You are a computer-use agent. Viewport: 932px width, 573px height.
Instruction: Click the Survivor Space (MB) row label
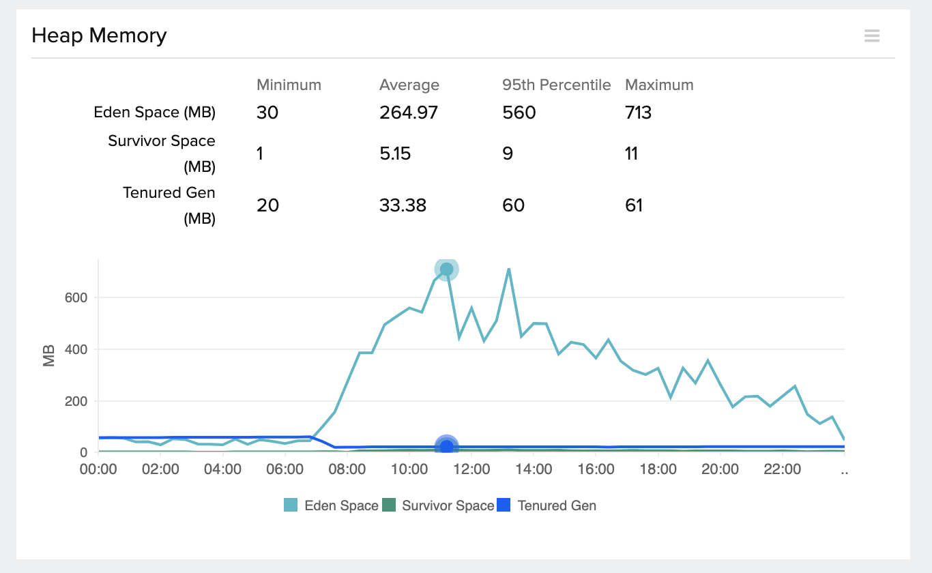[162, 153]
